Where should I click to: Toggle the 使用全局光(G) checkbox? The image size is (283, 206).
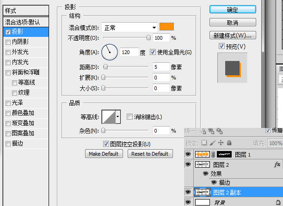[x=153, y=52]
